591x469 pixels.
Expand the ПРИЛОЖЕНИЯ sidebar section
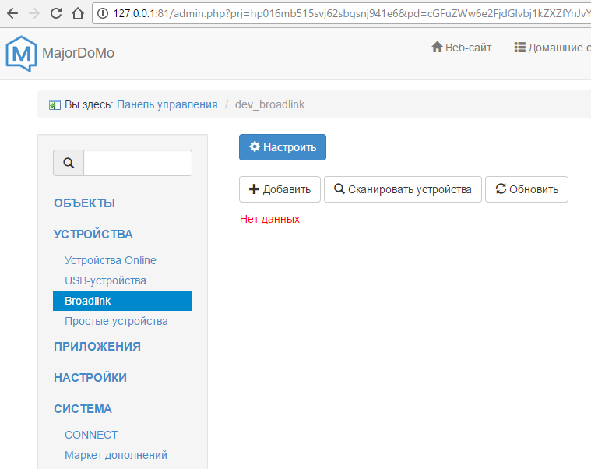click(x=97, y=347)
